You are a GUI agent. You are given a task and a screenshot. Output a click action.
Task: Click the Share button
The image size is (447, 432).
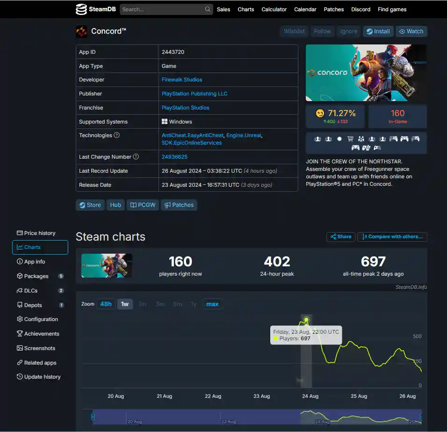click(341, 237)
